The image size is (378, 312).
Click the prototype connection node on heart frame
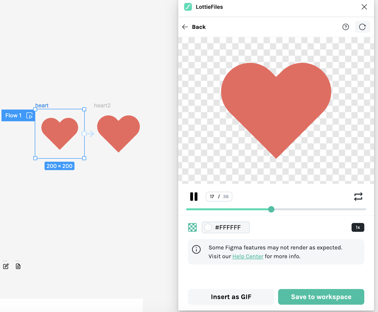pos(84,134)
